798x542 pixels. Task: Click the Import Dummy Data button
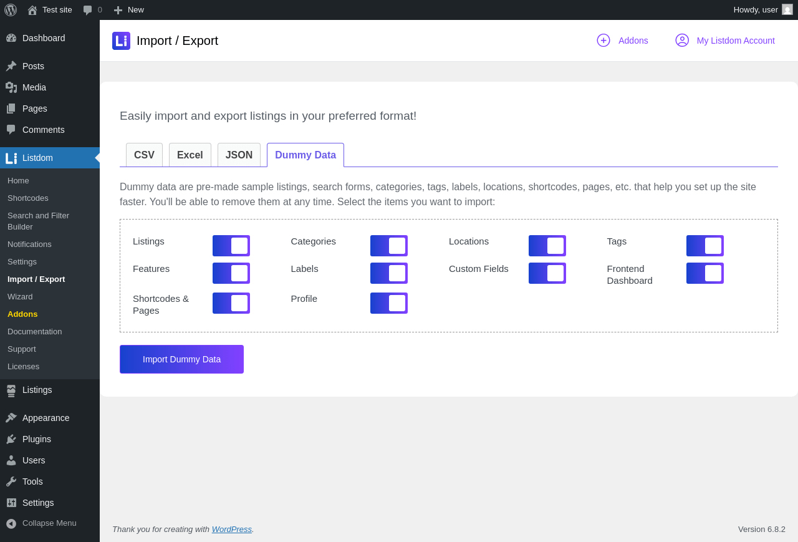(181, 359)
